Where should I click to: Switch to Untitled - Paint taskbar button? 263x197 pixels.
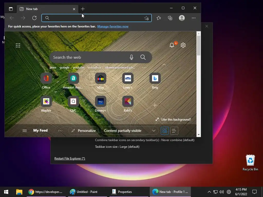pyautogui.click(x=87, y=192)
